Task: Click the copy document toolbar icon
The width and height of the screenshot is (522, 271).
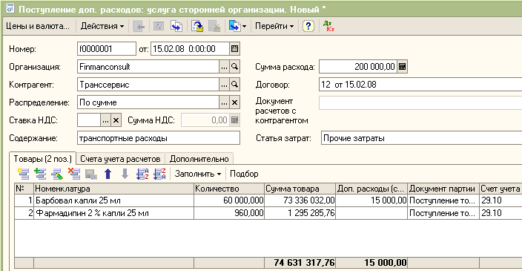Action: [176, 26]
